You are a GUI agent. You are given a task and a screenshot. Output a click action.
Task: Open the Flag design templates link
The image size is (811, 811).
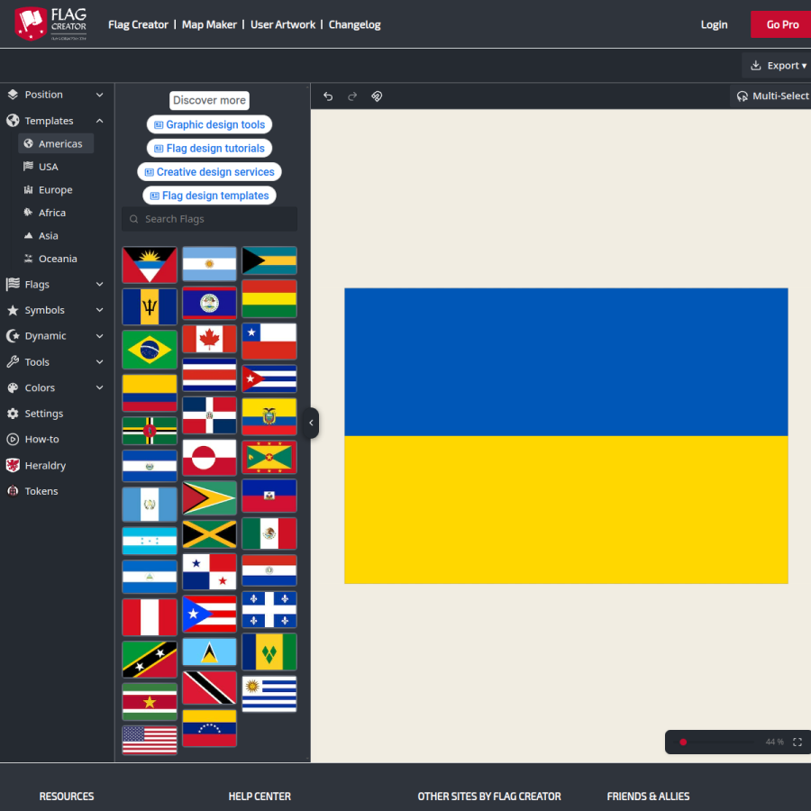pyautogui.click(x=209, y=196)
